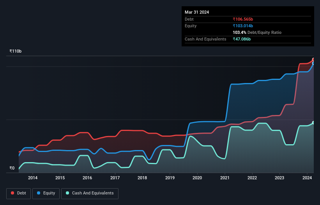This screenshot has width=320, height=205.
Task: Click the ₹103.014b Equity value in tooltip
Action: 243,26
